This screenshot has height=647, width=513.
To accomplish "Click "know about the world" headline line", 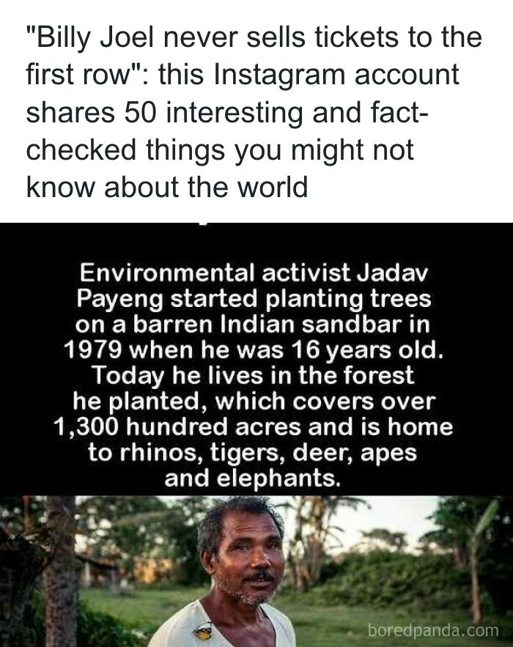I will pos(167,186).
